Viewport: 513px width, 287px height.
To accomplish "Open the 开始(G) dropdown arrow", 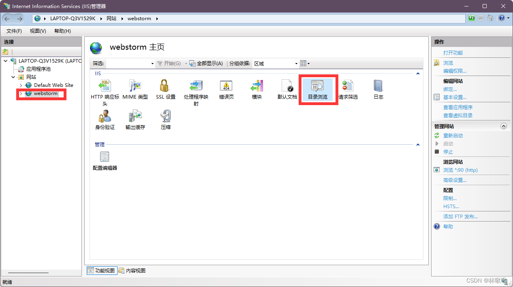I will coord(186,63).
